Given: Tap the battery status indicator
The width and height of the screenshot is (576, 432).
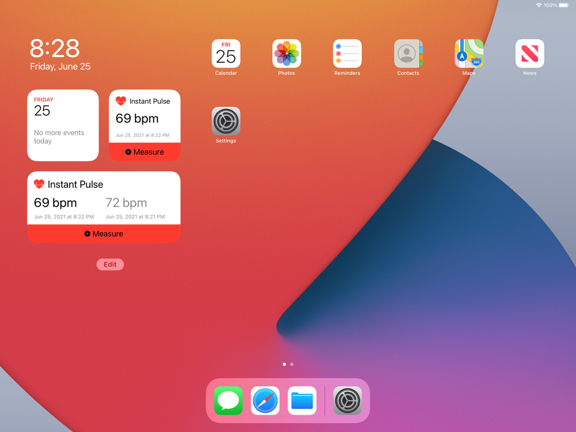Looking at the screenshot, I should [x=563, y=5].
